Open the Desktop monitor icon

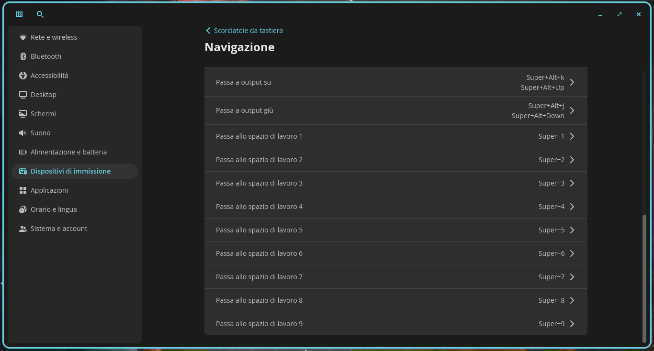pyautogui.click(x=23, y=95)
